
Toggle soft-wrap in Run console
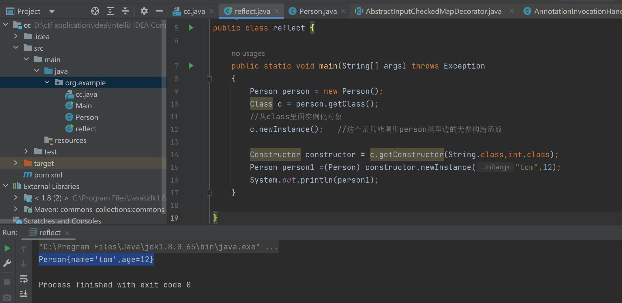tap(24, 279)
